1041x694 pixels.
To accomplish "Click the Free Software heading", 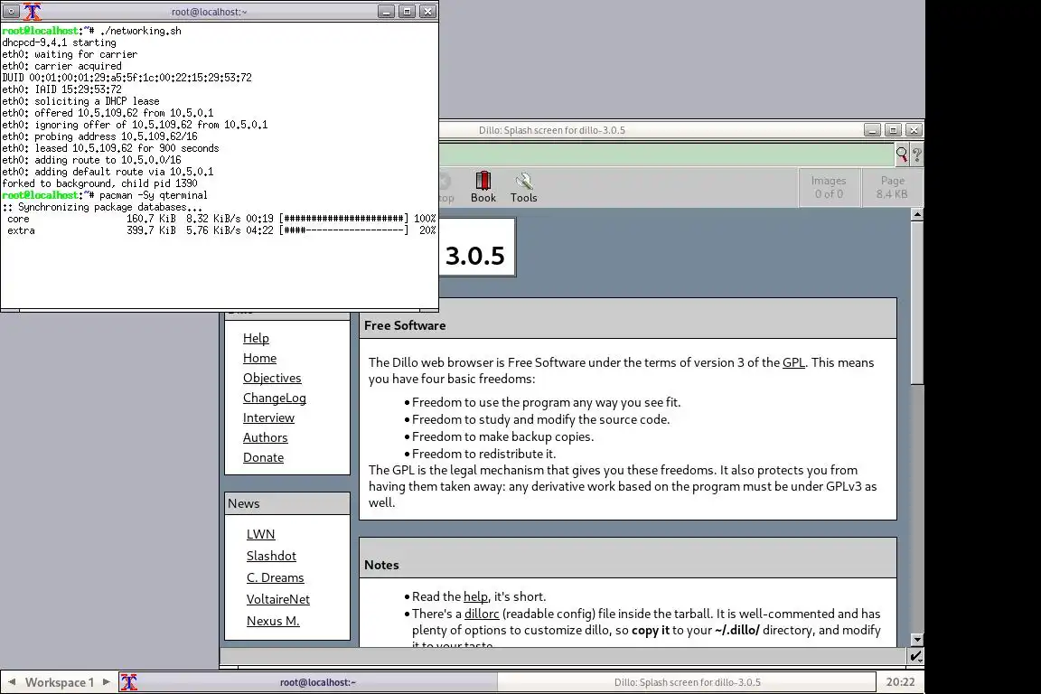I will pyautogui.click(x=405, y=325).
